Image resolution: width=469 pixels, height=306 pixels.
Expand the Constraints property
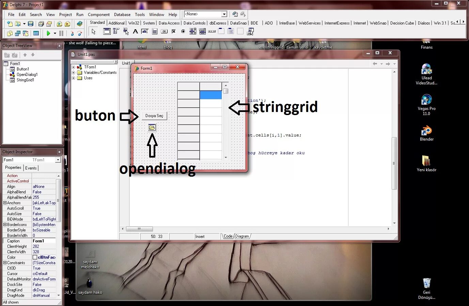click(5, 263)
